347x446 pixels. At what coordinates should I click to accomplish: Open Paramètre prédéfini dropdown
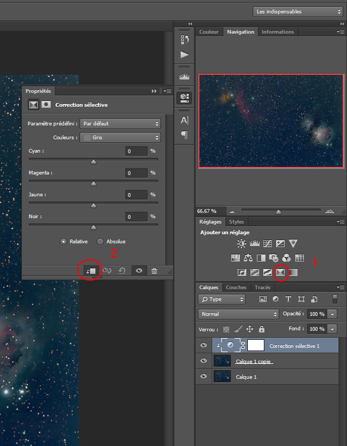coord(120,124)
